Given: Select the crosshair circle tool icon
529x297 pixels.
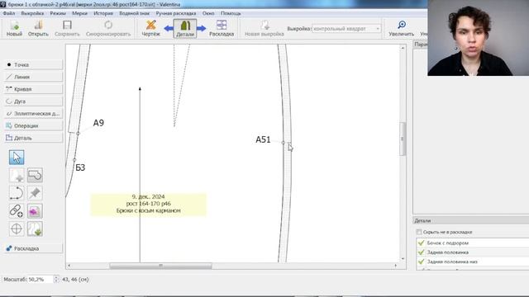Looking at the screenshot, I should coord(17,229).
